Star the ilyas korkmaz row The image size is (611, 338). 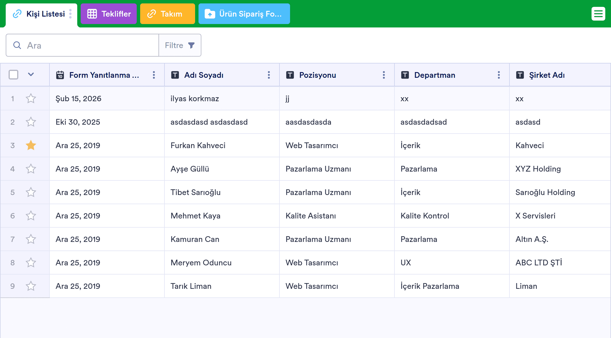(x=31, y=99)
